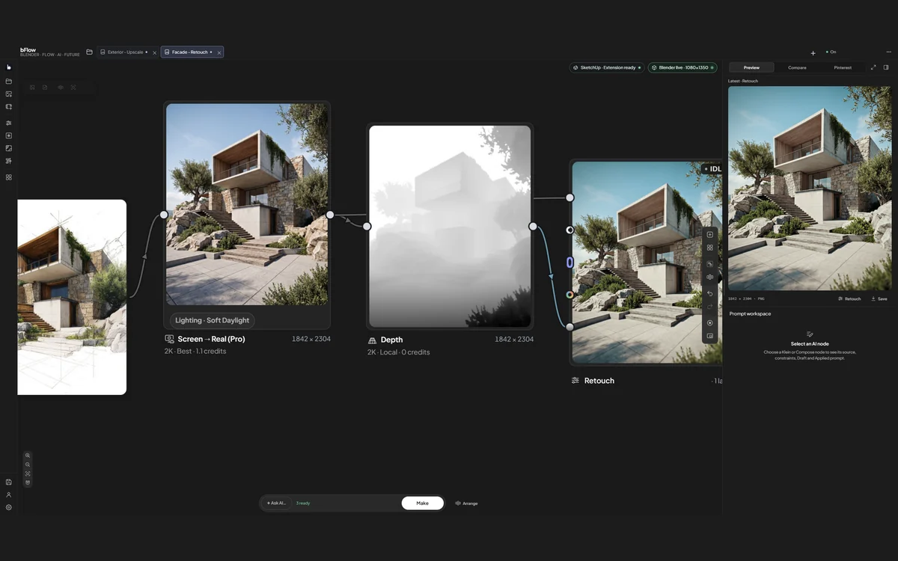This screenshot has height=561, width=898.
Task: Open the four-square grid icon in left sidebar
Action: click(x=9, y=177)
